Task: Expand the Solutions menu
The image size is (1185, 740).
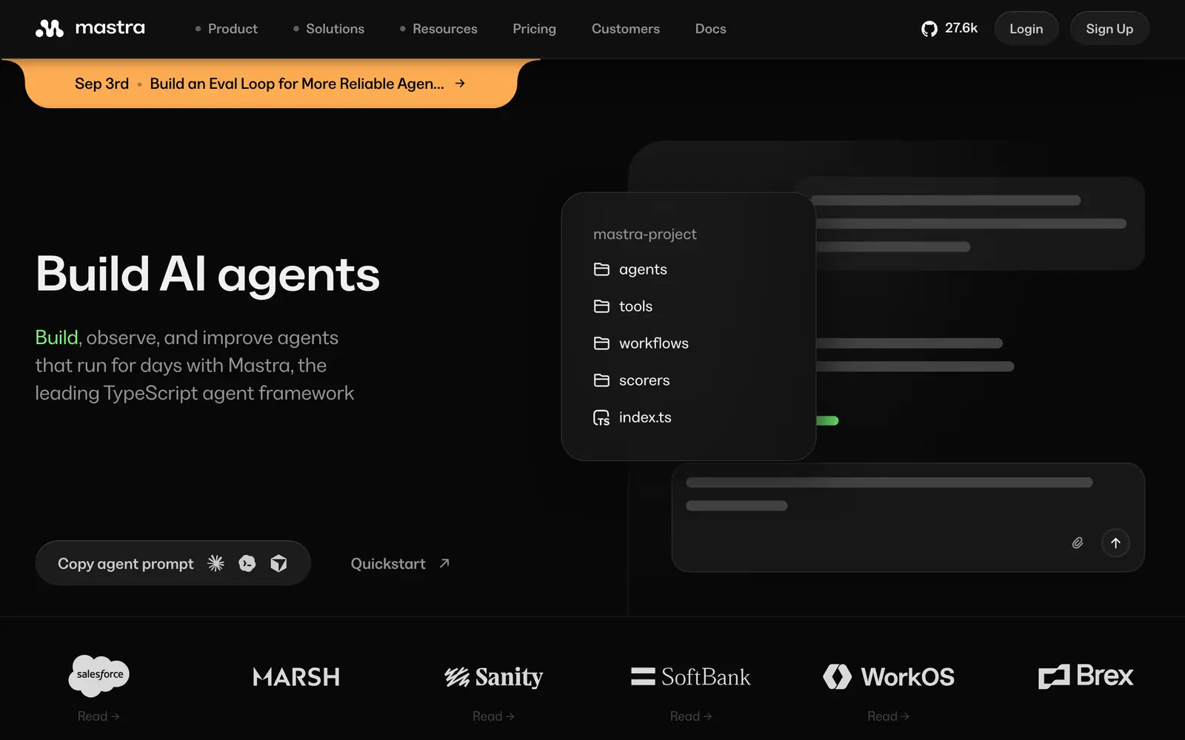Action: click(x=328, y=29)
